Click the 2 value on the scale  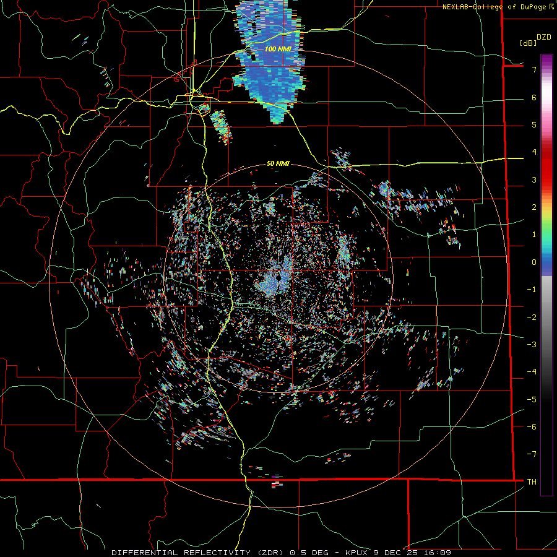tap(534, 207)
